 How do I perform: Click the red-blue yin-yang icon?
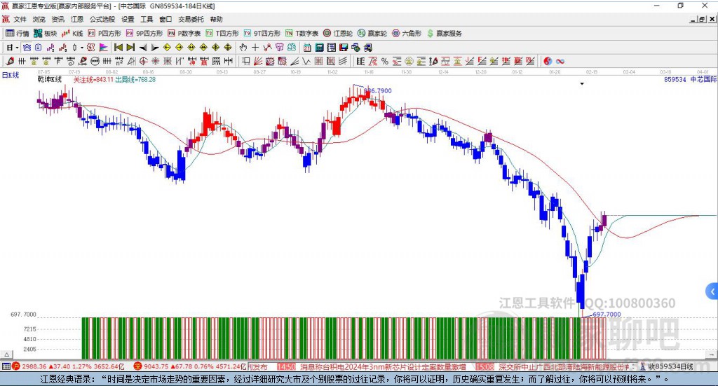tap(548, 61)
